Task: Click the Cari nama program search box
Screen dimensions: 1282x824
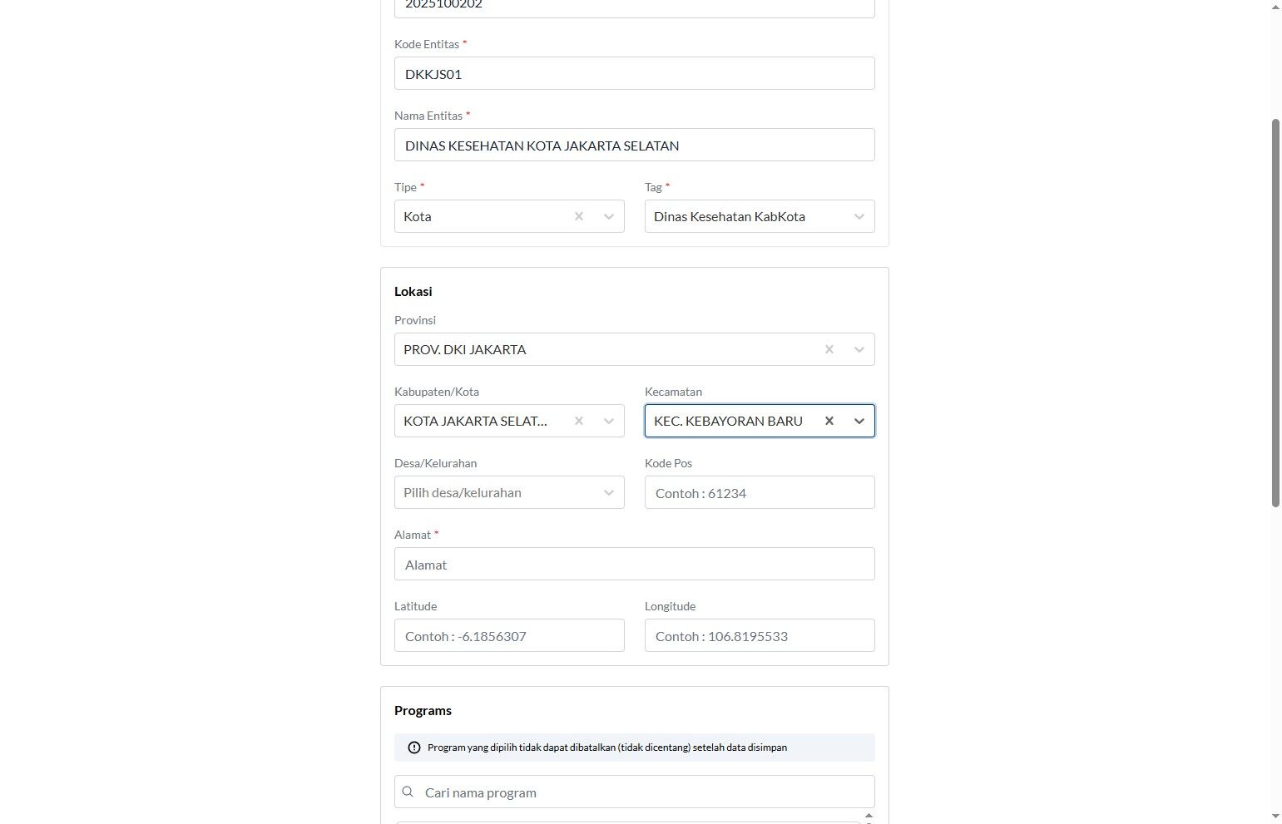Action: coord(635,792)
